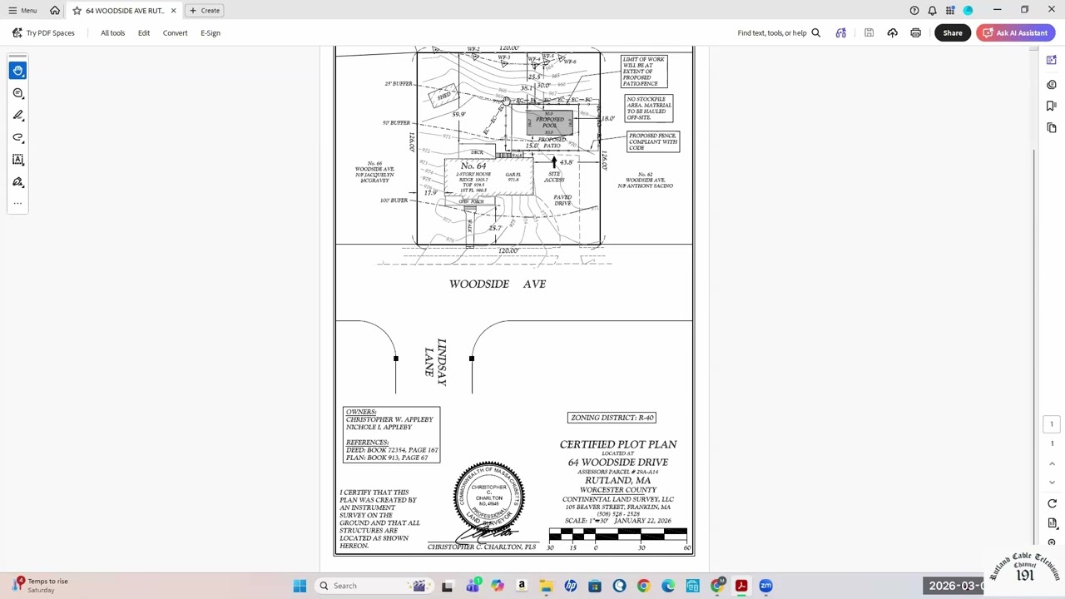The height and width of the screenshot is (599, 1065).
Task: Open the Convert menu
Action: [x=175, y=33]
